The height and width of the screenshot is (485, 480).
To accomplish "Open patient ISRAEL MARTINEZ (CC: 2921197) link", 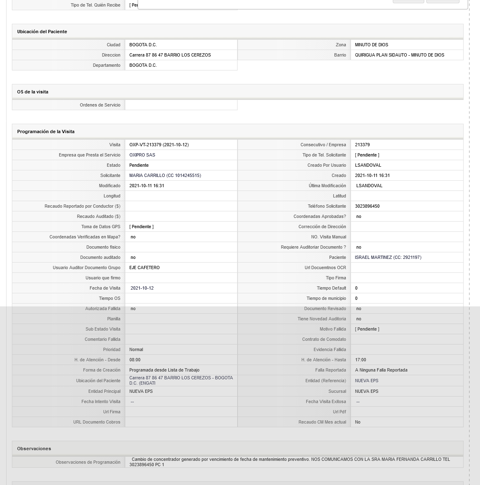I will click(x=388, y=257).
